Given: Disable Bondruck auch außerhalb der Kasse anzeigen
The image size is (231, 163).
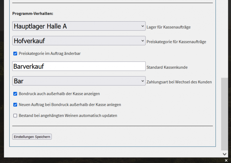Looking at the screenshot, I should click(x=15, y=94).
